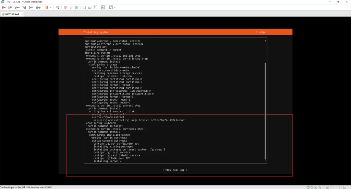This screenshot has height=189, width=351.
Task: Click 'executing curtin install extract step' line
Action: (x=113, y=105)
